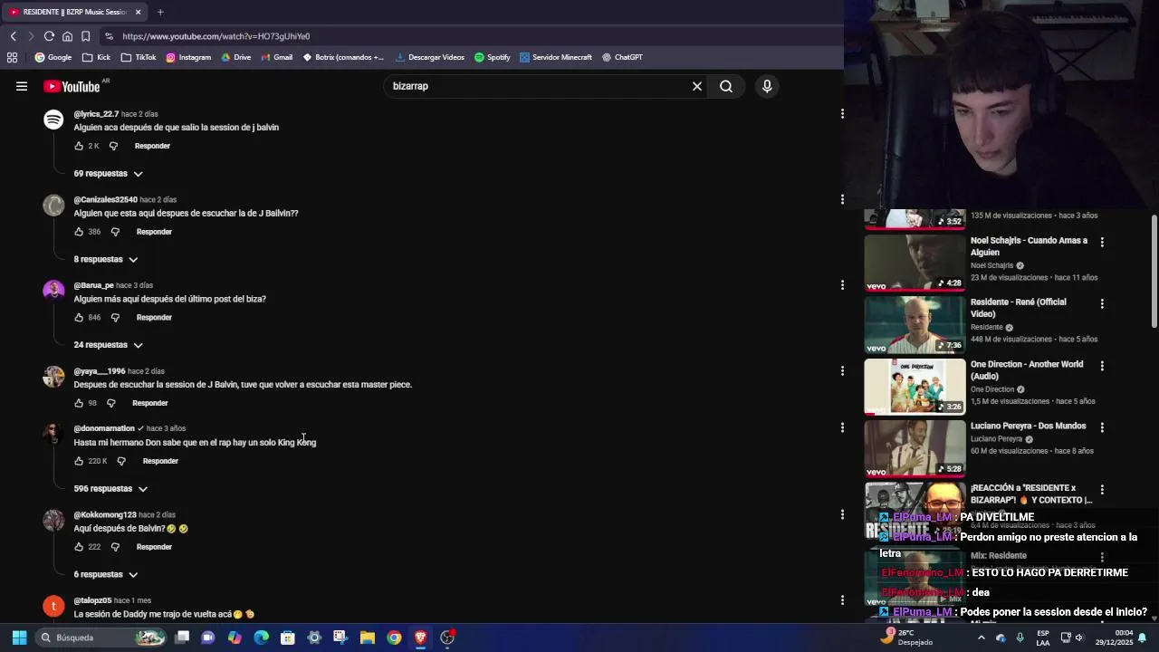Open Noel Schajris Cuando Amas a Alguien thumbnail
This screenshot has height=652, width=1159.
pyautogui.click(x=915, y=264)
